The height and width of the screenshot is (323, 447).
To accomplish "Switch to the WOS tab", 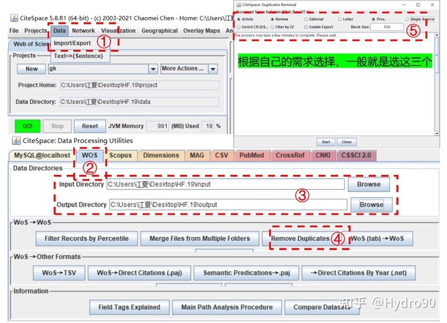I will [89, 155].
